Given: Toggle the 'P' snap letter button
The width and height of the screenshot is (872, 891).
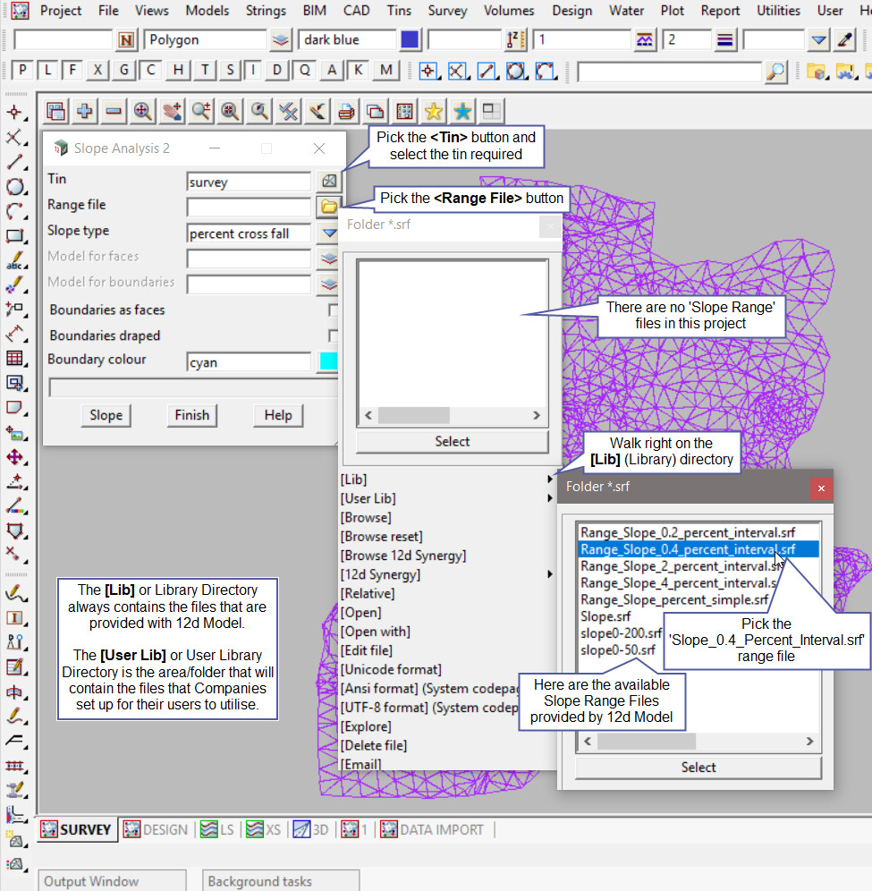Looking at the screenshot, I should coord(22,71).
